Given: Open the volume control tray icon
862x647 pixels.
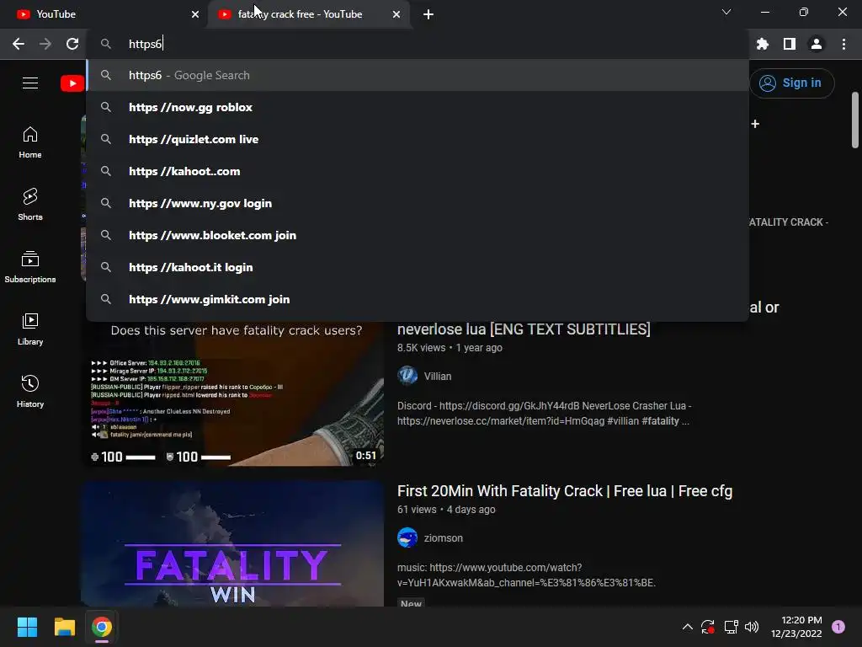Looking at the screenshot, I should pos(752,627).
